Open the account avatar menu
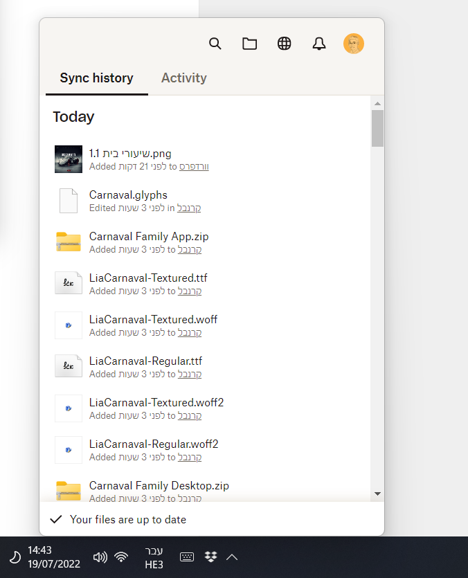468x578 pixels. [x=354, y=44]
